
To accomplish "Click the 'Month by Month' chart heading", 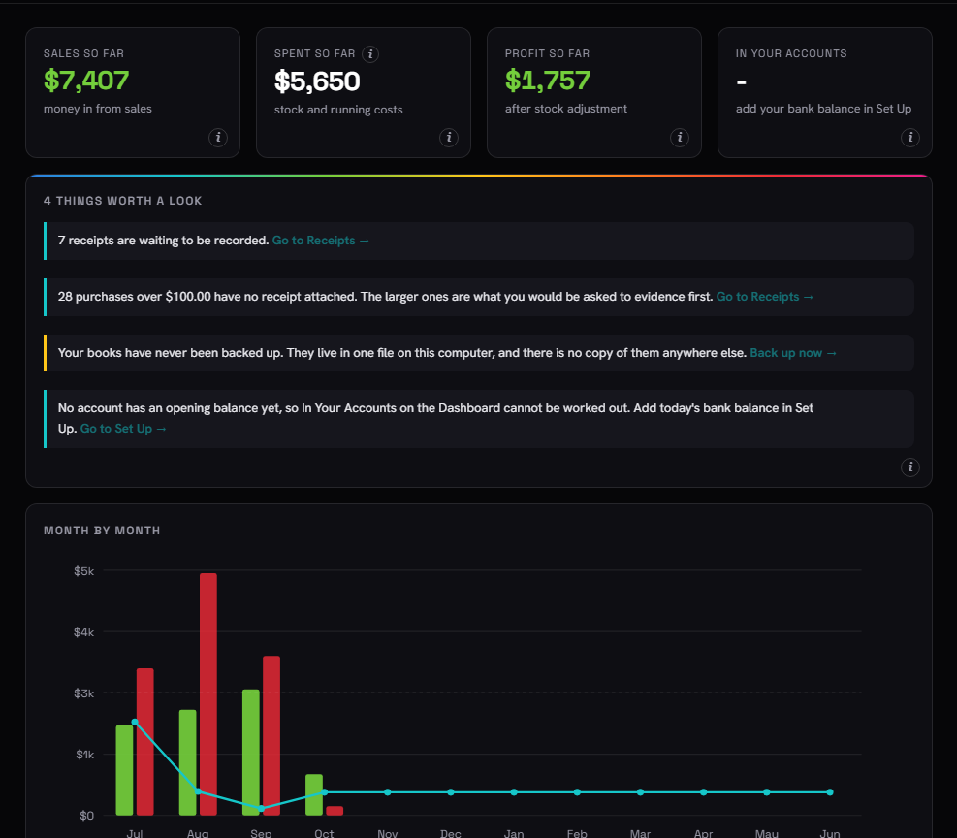I will pos(102,531).
